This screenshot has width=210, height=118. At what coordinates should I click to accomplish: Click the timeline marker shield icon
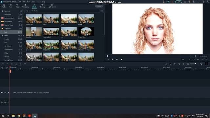(x=170, y=64)
